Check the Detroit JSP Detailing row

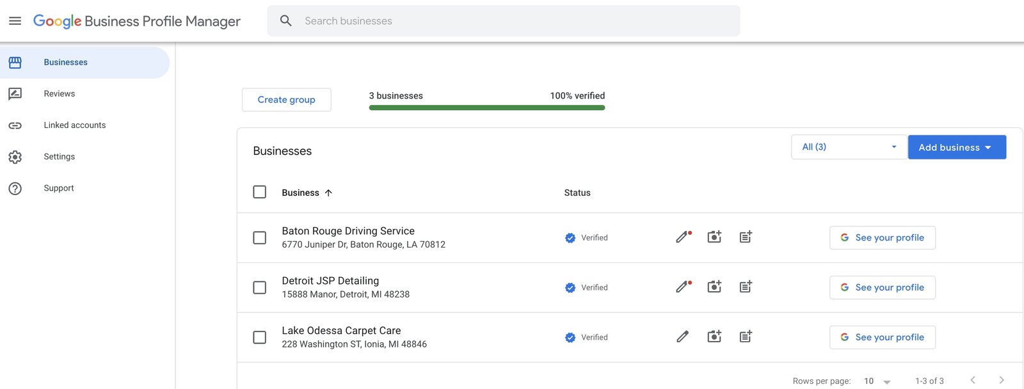tap(259, 288)
